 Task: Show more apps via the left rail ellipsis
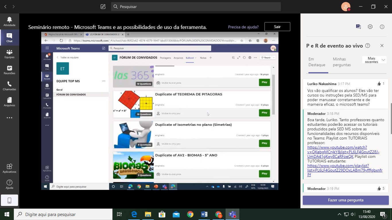point(9,118)
